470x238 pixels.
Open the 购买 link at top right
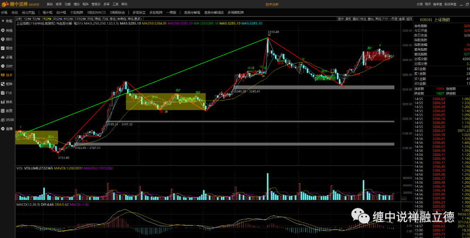pyautogui.click(x=428, y=4)
